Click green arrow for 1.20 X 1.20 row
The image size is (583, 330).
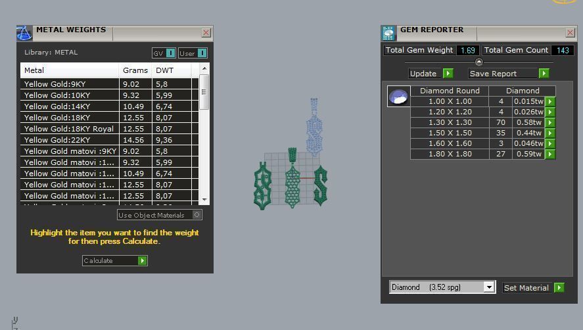(x=550, y=112)
